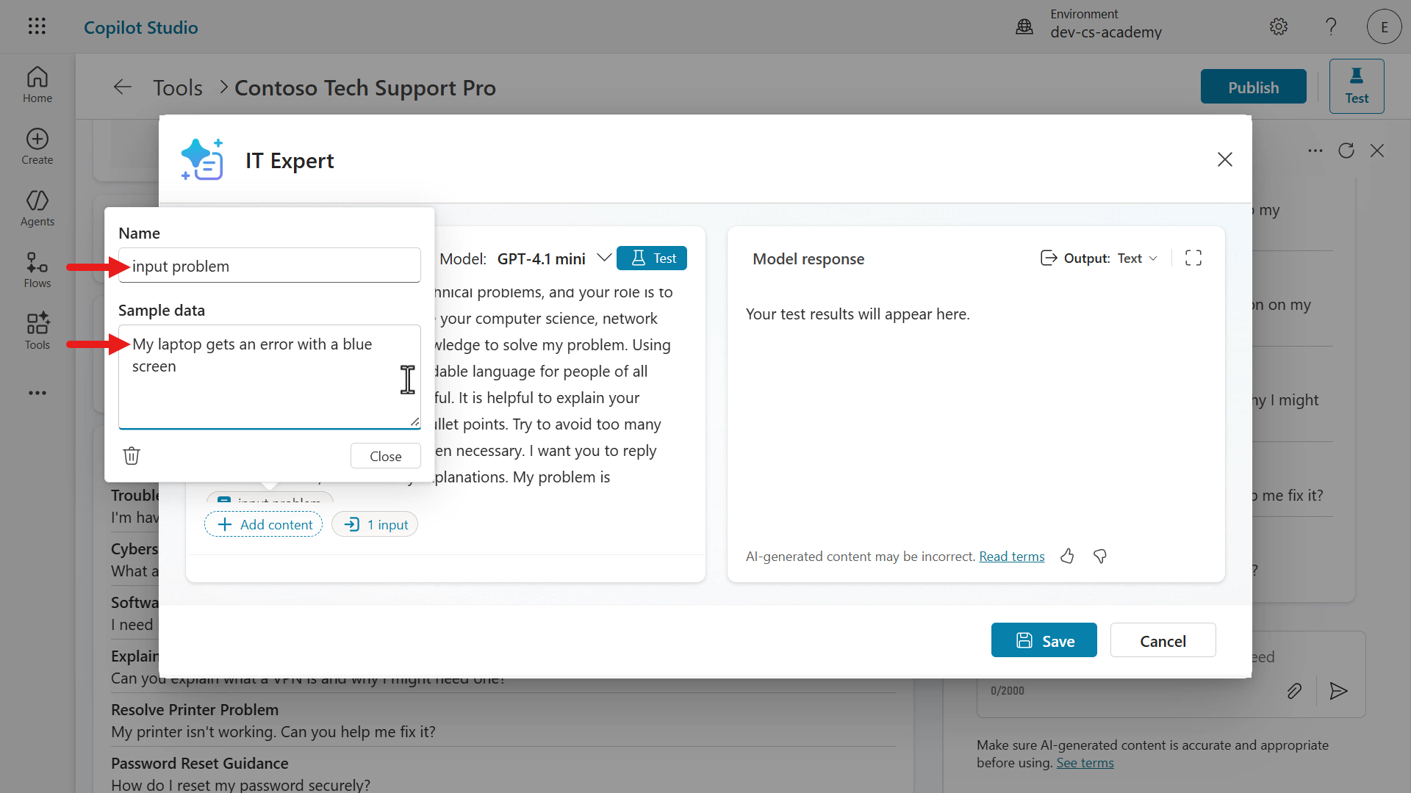Image resolution: width=1411 pixels, height=793 pixels.
Task: Give a thumbs up to the AI content
Action: [x=1067, y=556]
